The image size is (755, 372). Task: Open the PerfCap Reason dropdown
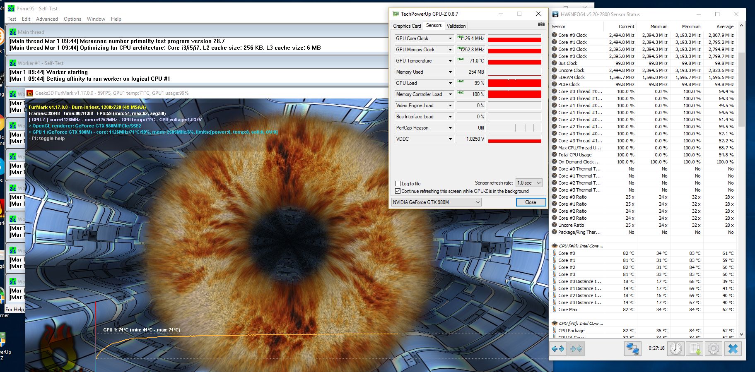pos(450,128)
